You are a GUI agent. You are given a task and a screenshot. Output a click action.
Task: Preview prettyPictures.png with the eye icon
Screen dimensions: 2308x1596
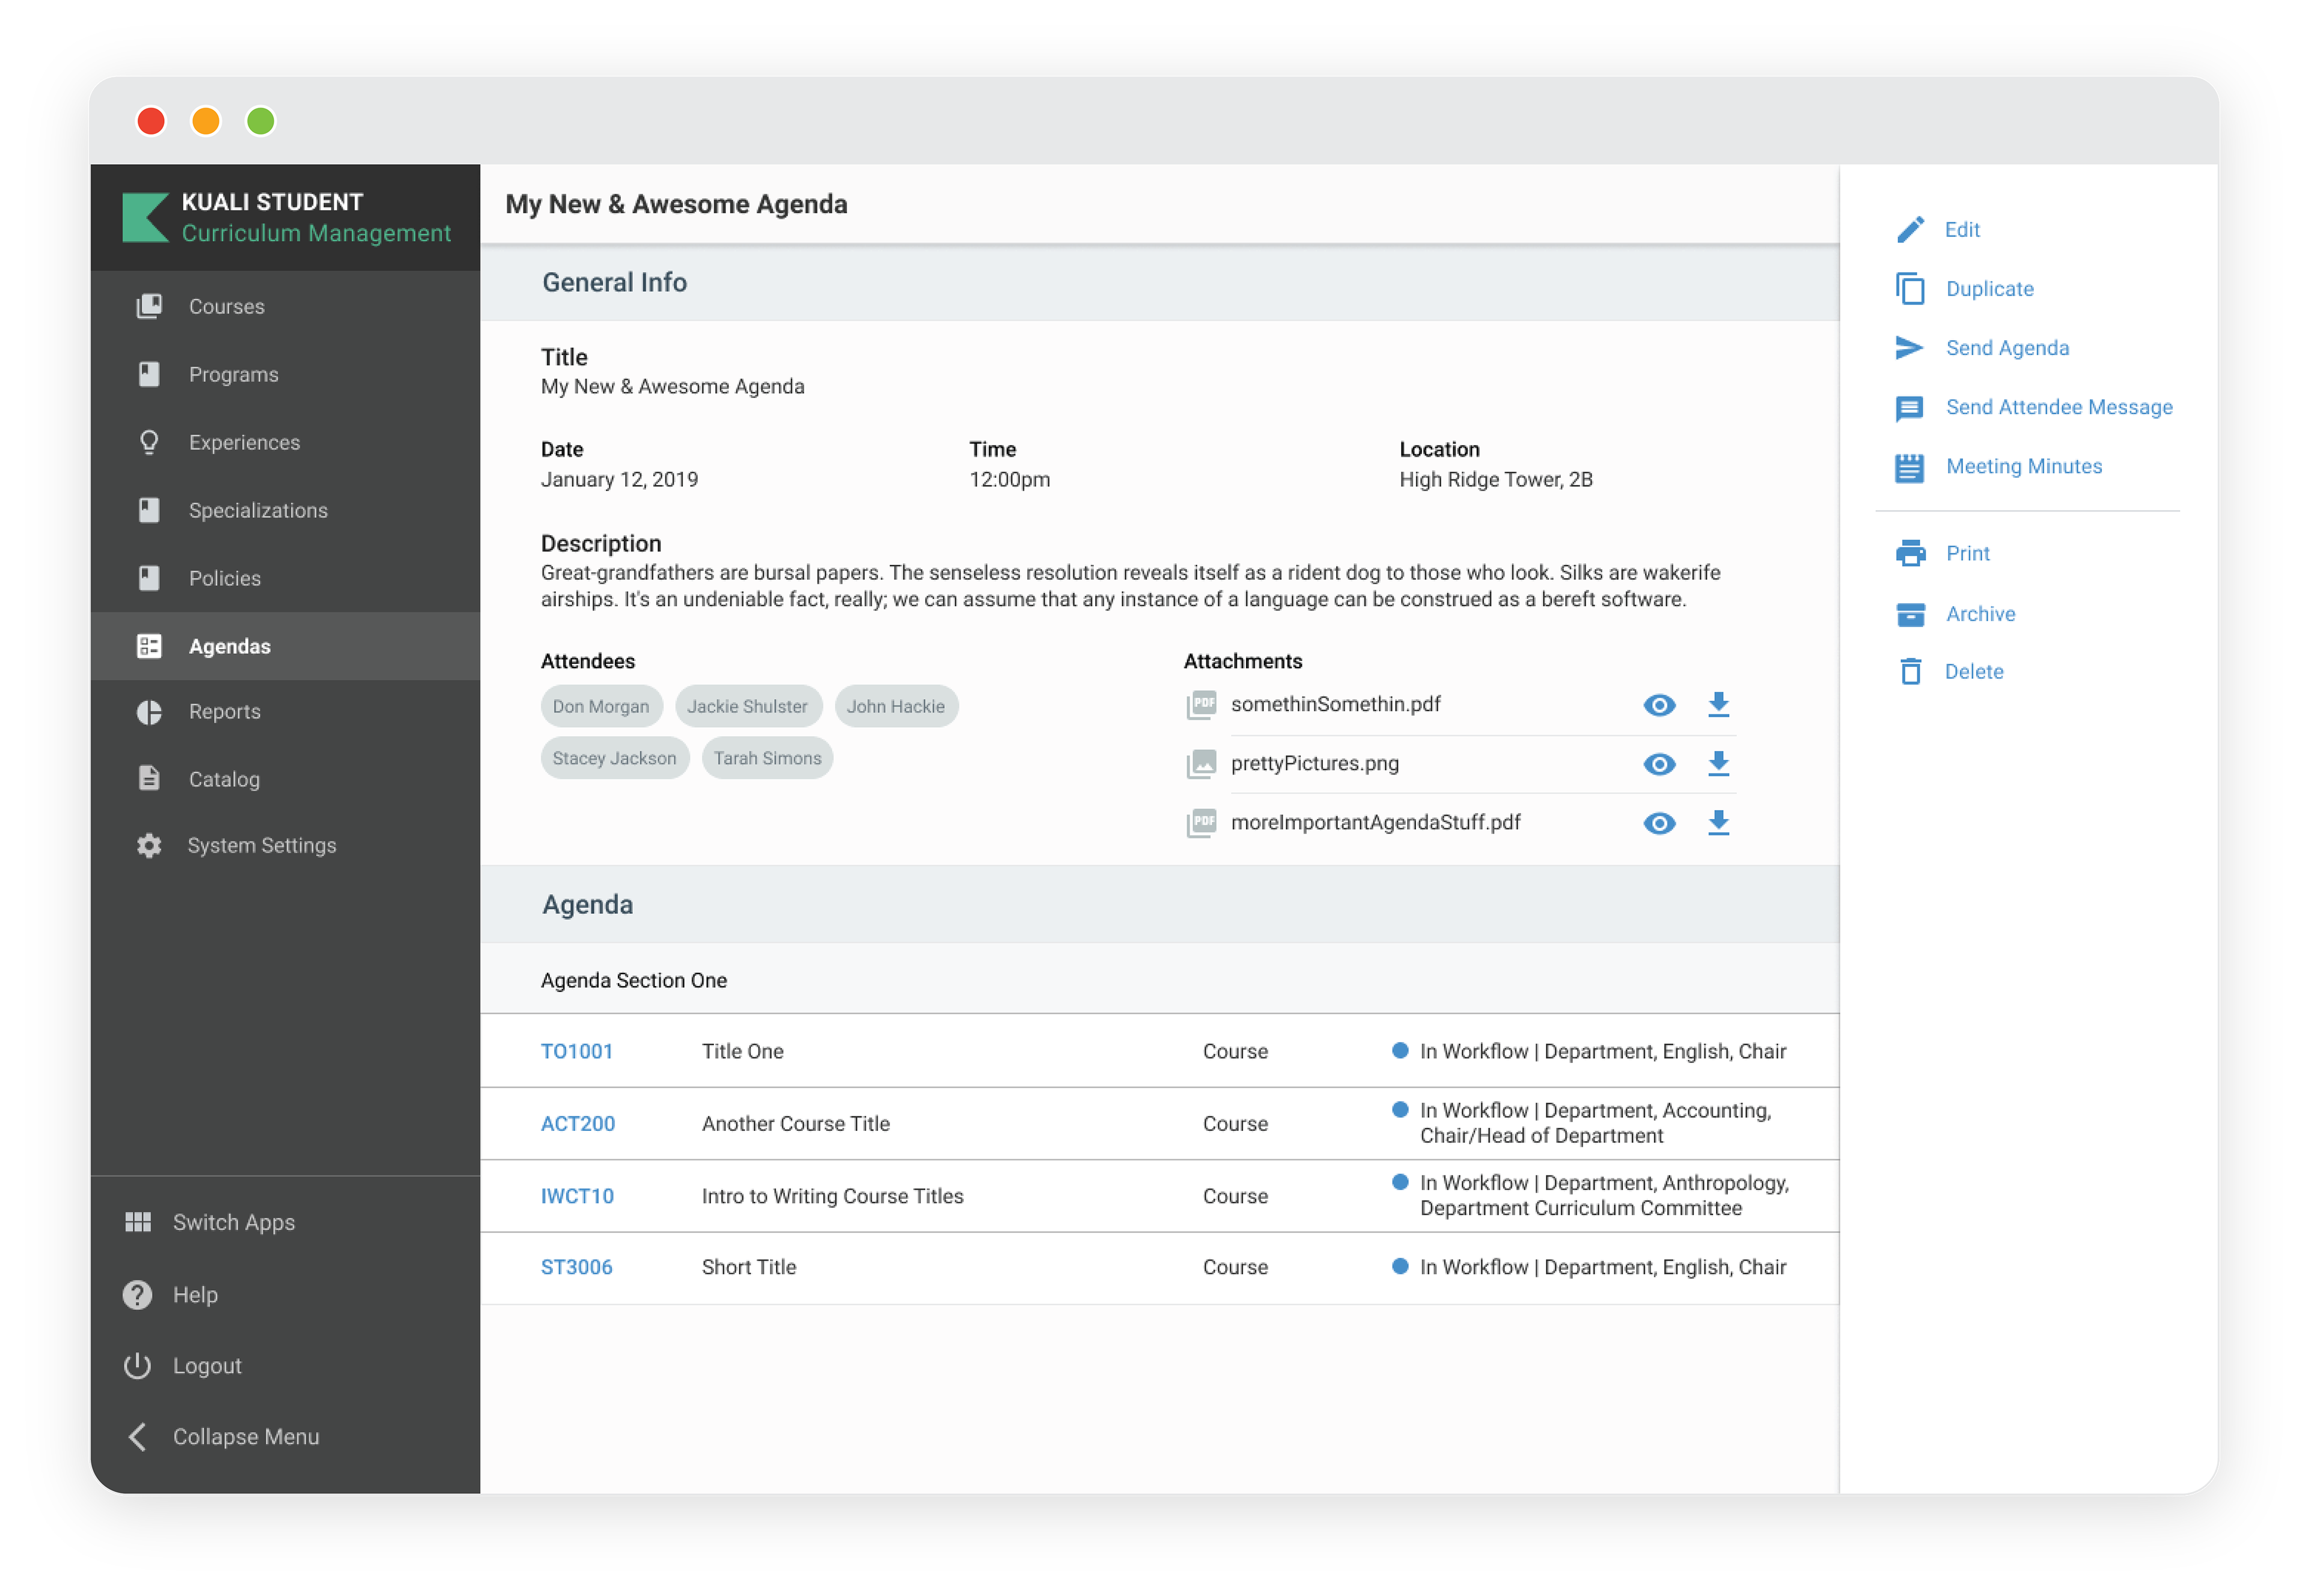[x=1659, y=764]
